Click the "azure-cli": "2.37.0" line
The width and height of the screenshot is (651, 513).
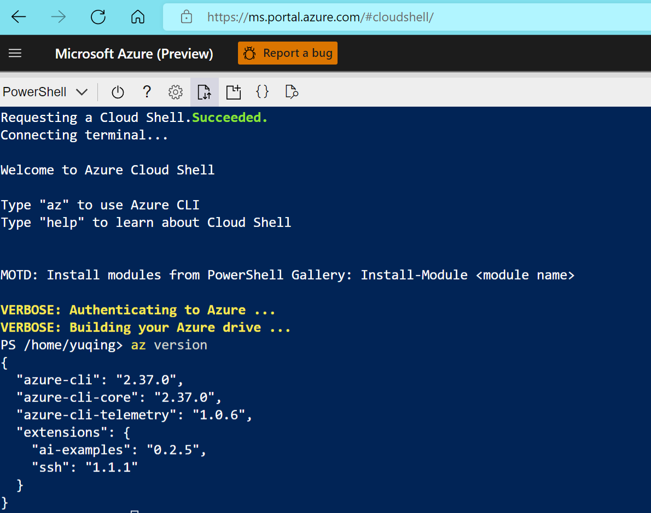click(x=100, y=380)
